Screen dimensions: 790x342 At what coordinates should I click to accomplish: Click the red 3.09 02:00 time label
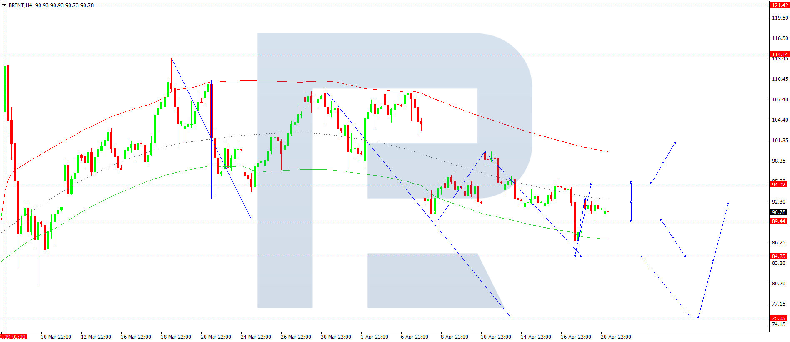pos(13,337)
